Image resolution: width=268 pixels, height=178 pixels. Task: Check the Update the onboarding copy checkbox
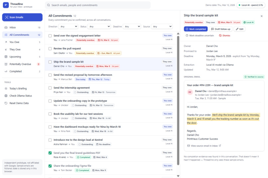pos(50,101)
